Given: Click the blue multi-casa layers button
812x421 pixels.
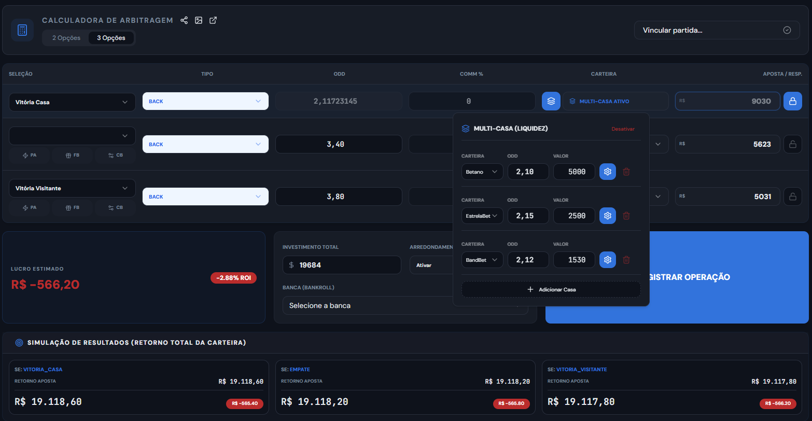Looking at the screenshot, I should (x=551, y=101).
